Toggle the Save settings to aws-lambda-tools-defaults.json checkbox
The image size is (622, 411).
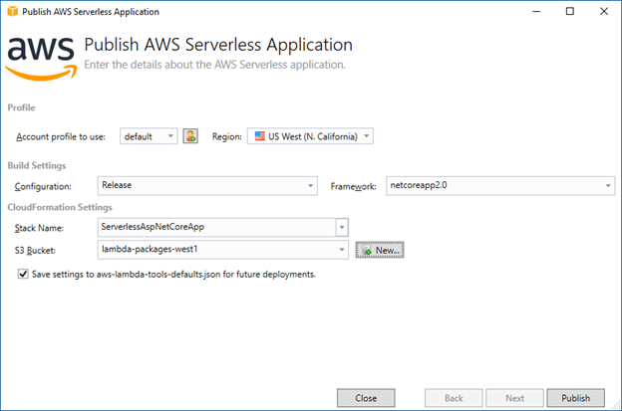[23, 274]
